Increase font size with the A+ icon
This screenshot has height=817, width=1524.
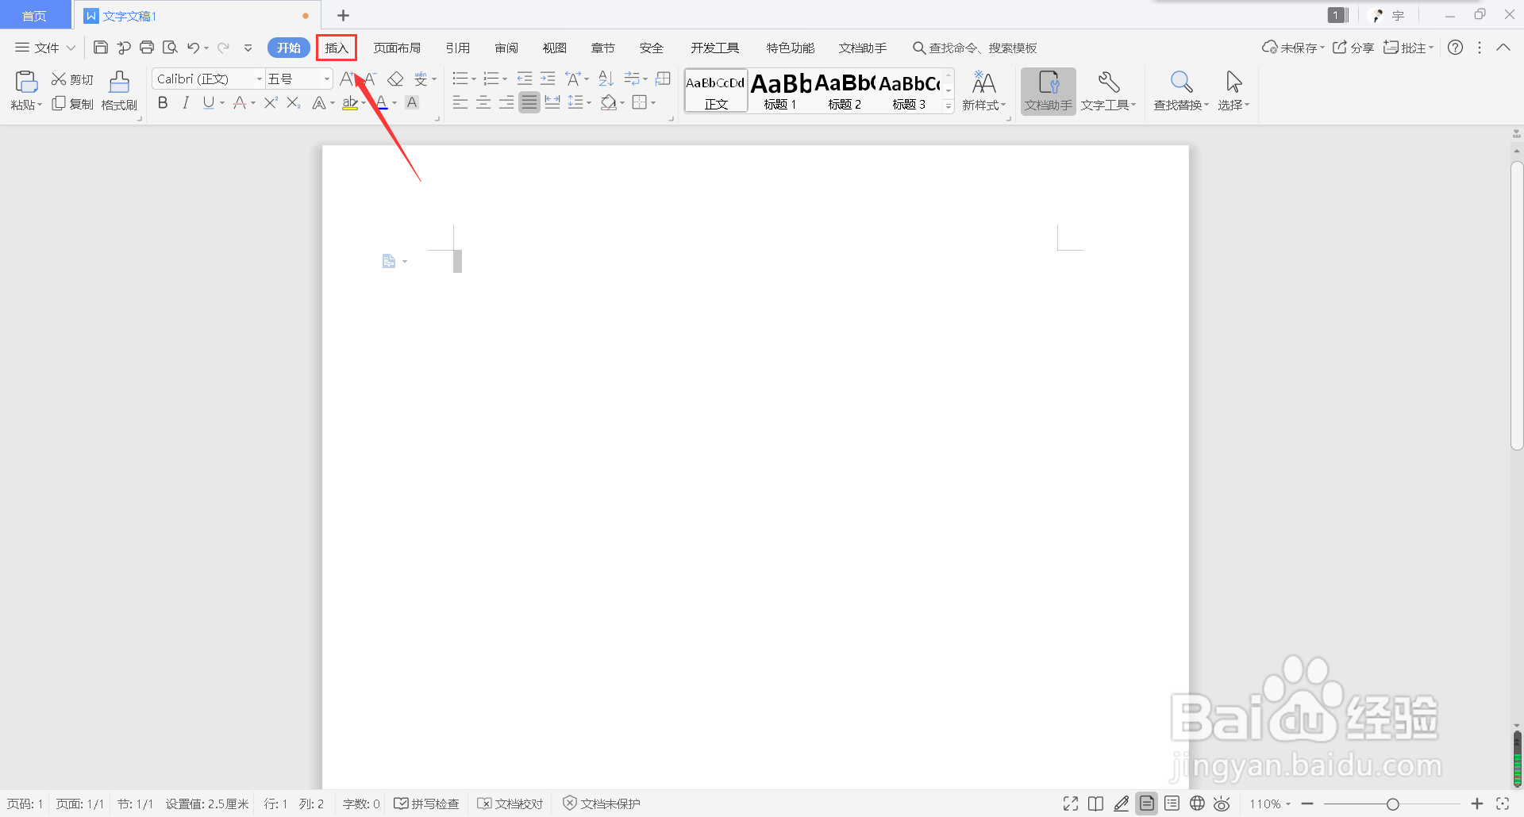pos(347,79)
